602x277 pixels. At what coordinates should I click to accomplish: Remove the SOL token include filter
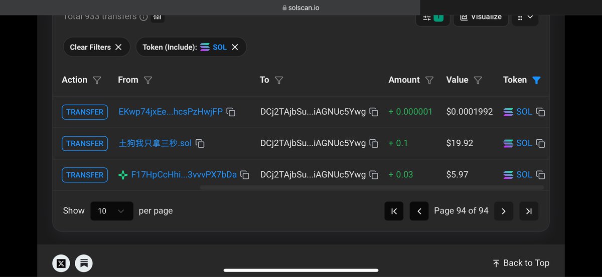[x=235, y=47]
